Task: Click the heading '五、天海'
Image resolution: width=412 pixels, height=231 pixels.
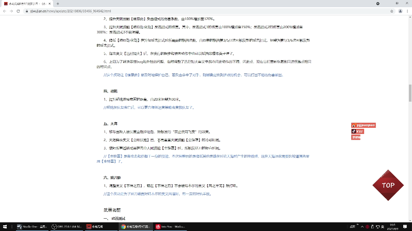Action: (x=110, y=124)
